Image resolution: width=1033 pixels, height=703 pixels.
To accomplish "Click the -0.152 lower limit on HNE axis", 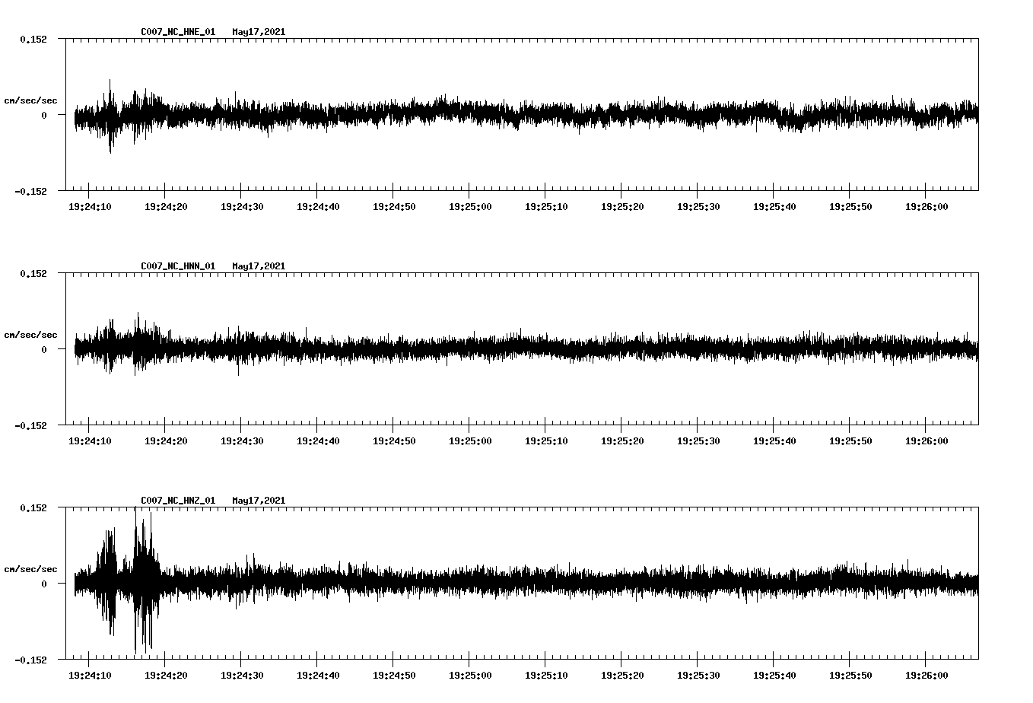I will [30, 191].
